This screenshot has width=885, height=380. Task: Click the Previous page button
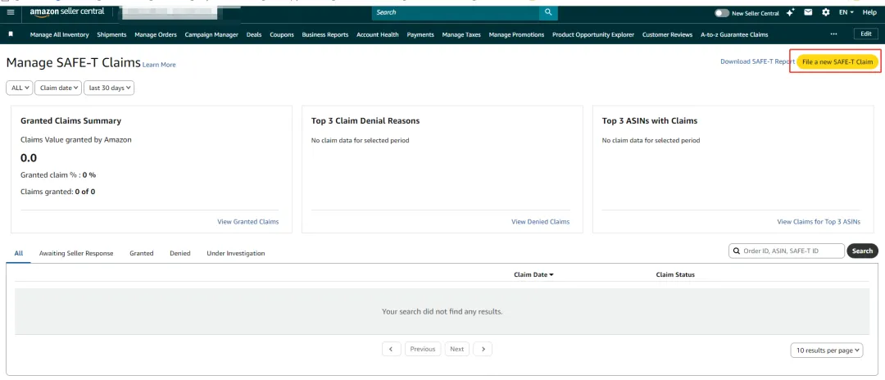pos(423,349)
